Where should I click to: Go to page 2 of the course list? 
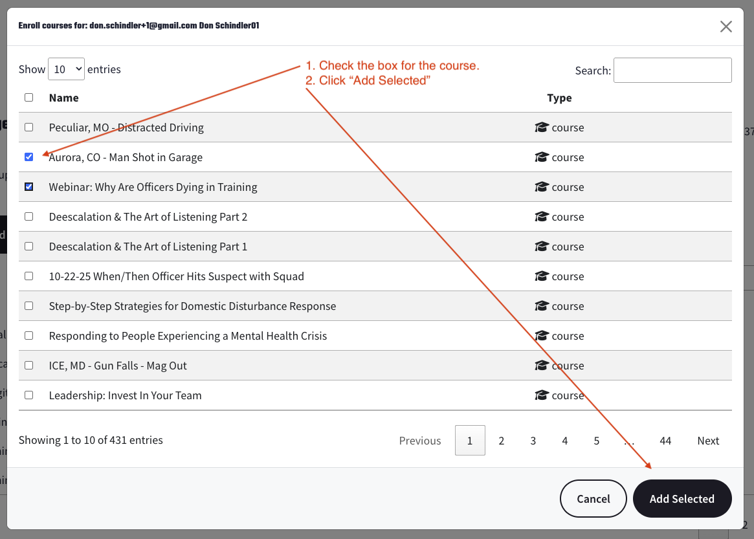(x=501, y=441)
